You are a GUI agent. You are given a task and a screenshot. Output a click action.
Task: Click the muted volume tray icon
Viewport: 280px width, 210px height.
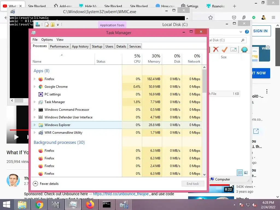pyautogui.click(x=254, y=205)
